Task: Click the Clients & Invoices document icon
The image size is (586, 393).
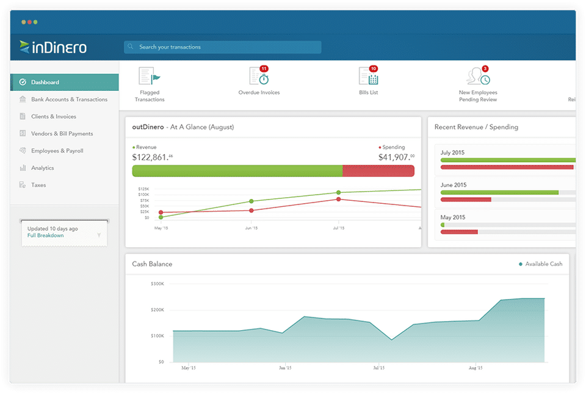Action: click(23, 116)
